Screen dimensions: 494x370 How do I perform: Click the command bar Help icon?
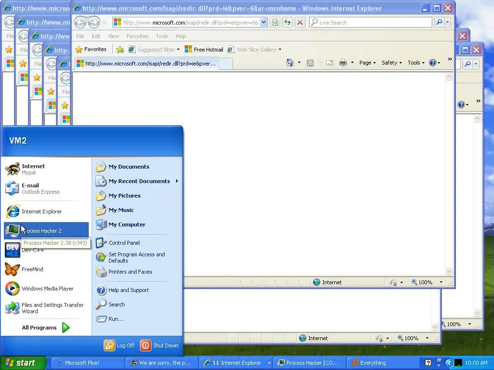(433, 63)
